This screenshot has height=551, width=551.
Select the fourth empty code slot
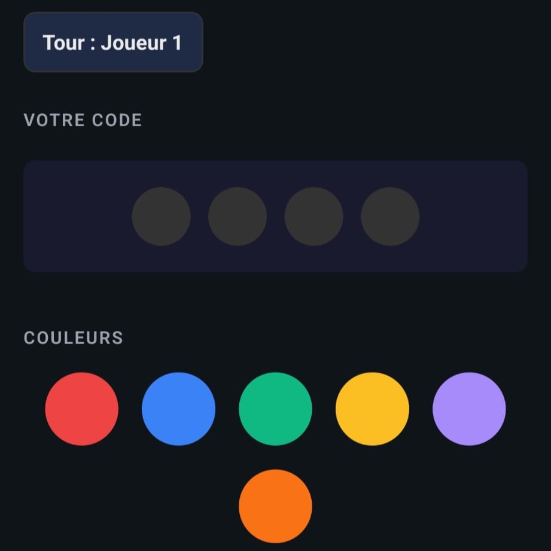[390, 216]
